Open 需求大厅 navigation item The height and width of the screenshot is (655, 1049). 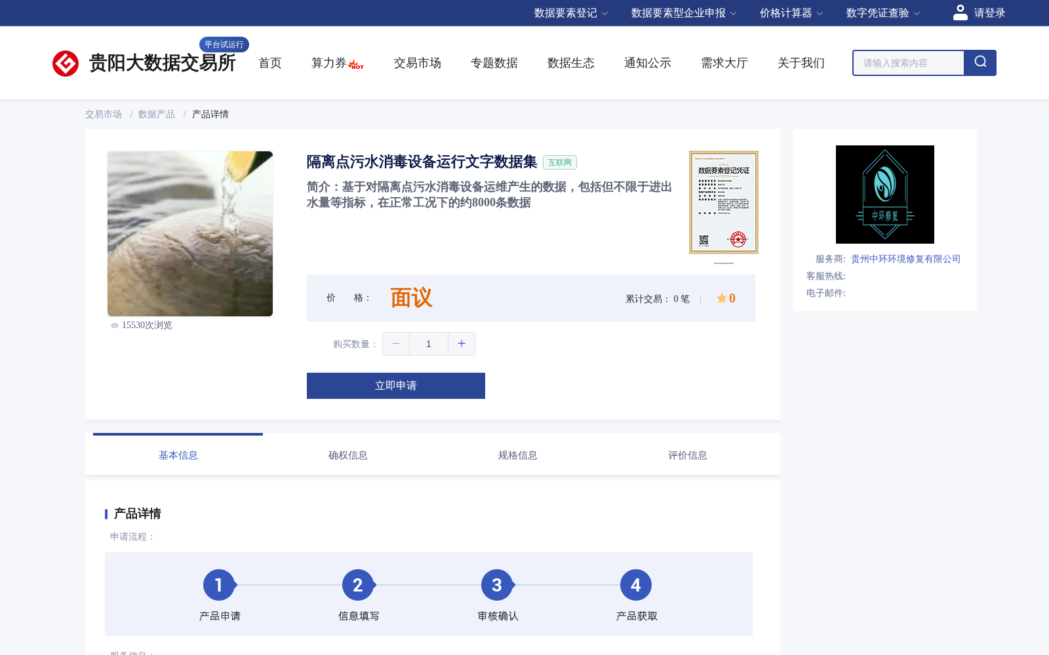[x=724, y=63]
